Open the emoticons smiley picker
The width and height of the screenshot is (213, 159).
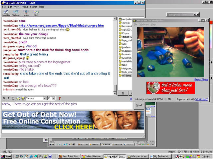click(x=23, y=98)
